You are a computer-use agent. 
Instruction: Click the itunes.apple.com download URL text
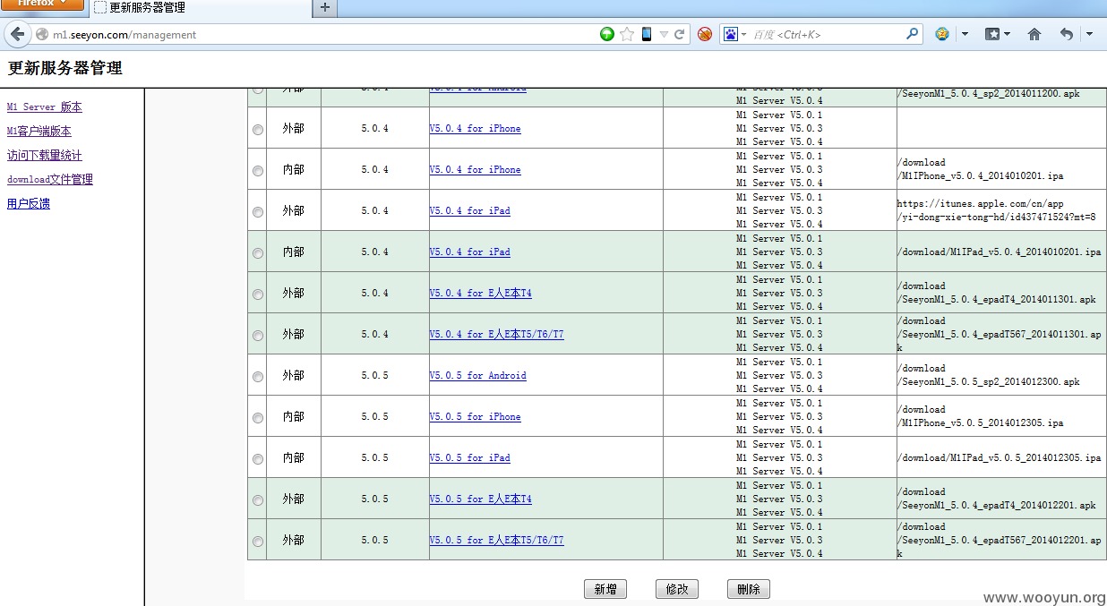[997, 210]
